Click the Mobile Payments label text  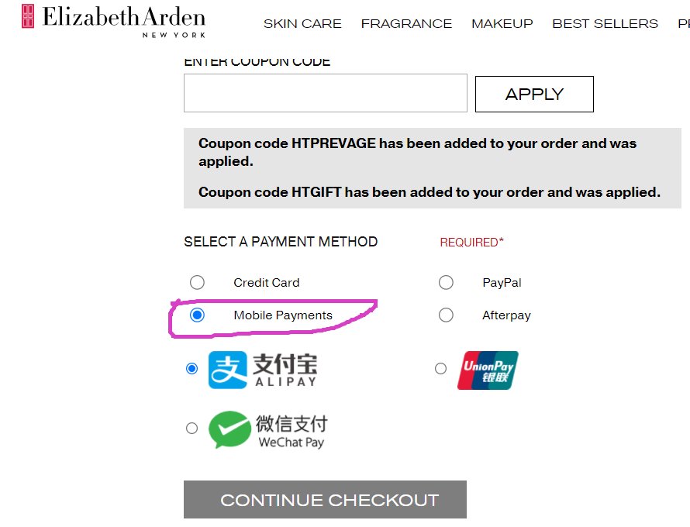tap(282, 315)
